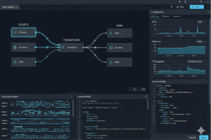Toggle the CPU badge on CPU chart
The image size is (211, 140).
click(200, 22)
